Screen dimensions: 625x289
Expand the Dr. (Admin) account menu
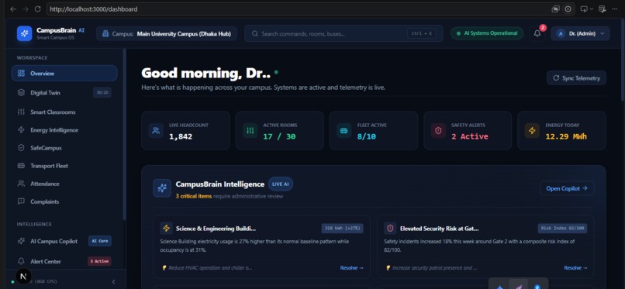(580, 34)
